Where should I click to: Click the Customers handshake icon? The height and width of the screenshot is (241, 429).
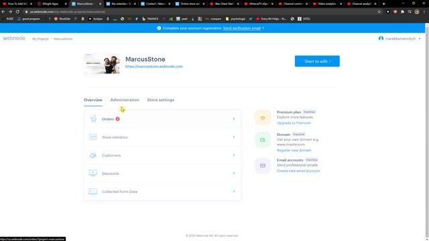93,155
